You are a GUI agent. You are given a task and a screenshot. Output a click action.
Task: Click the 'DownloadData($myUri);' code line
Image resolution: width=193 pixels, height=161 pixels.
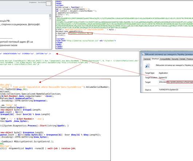[13, 107]
